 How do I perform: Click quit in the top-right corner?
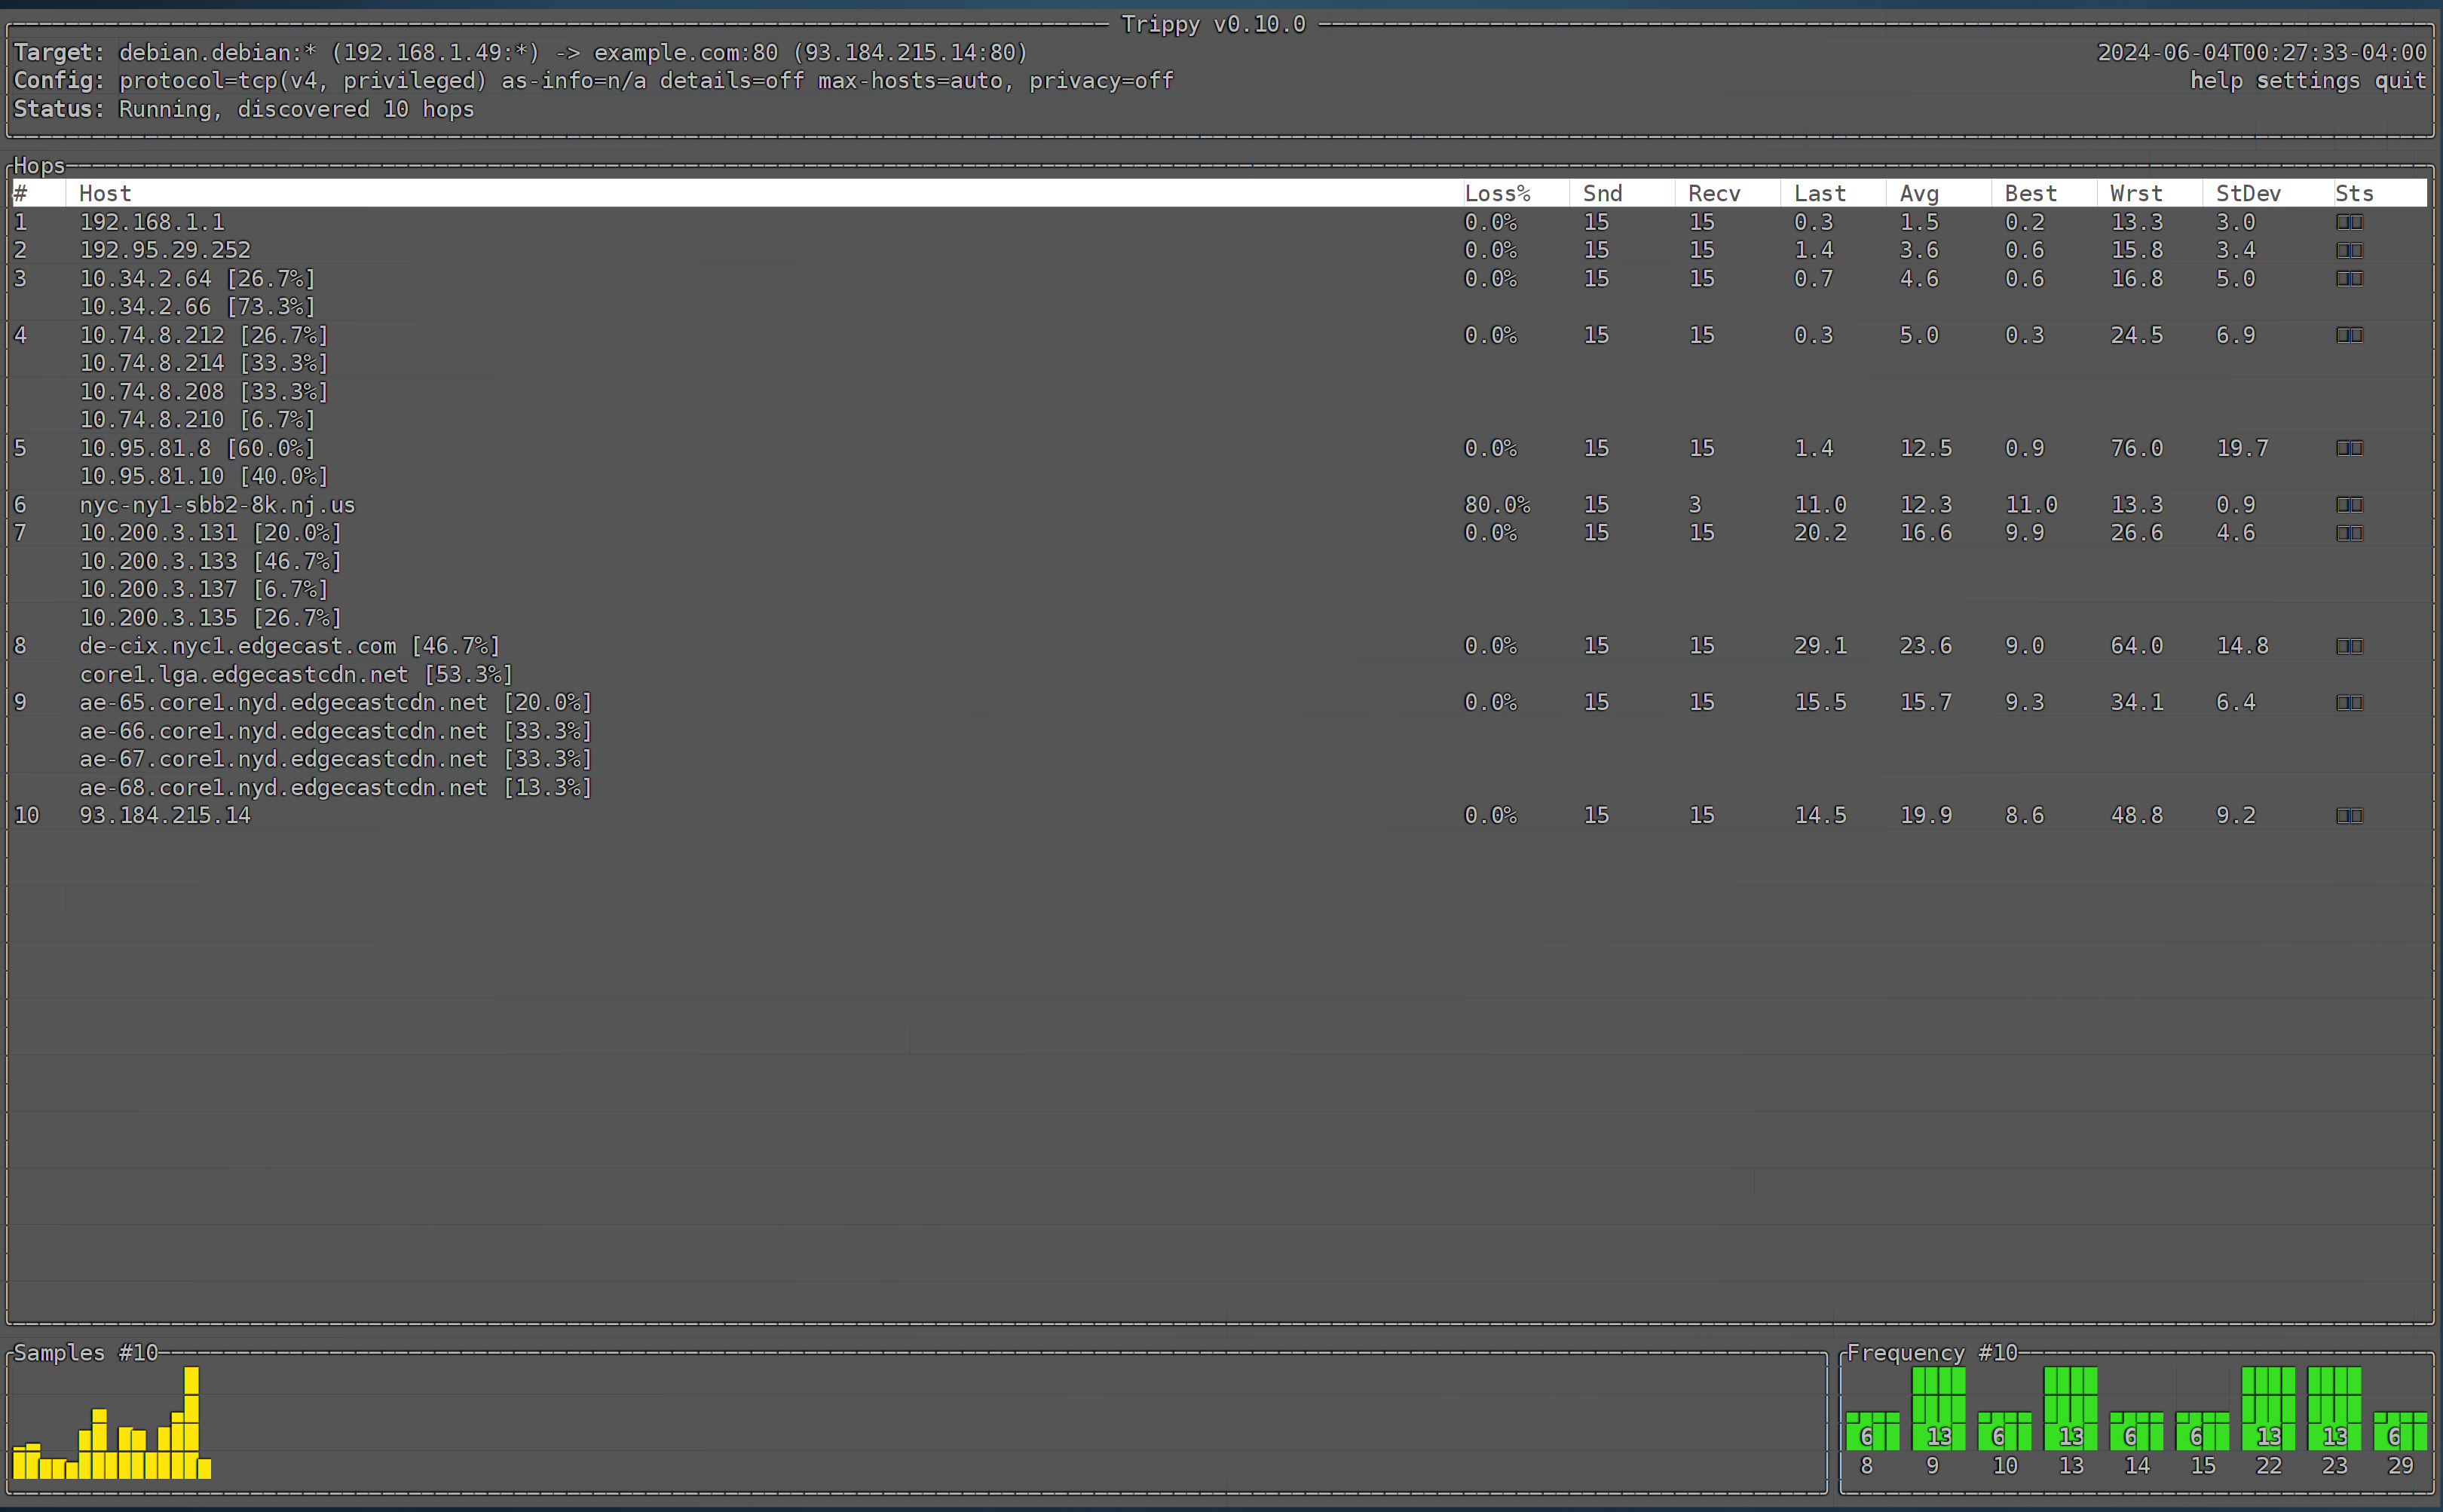[2400, 81]
